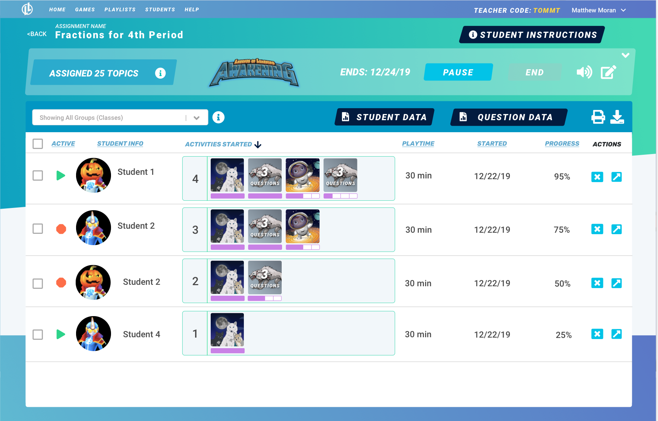Open the GAMES menu item
The image size is (658, 421).
click(x=85, y=9)
